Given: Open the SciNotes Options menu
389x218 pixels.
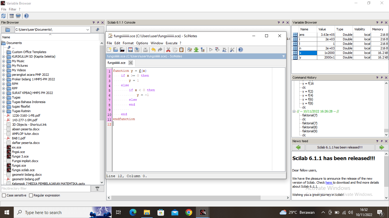Looking at the screenshot, I should point(142,43).
